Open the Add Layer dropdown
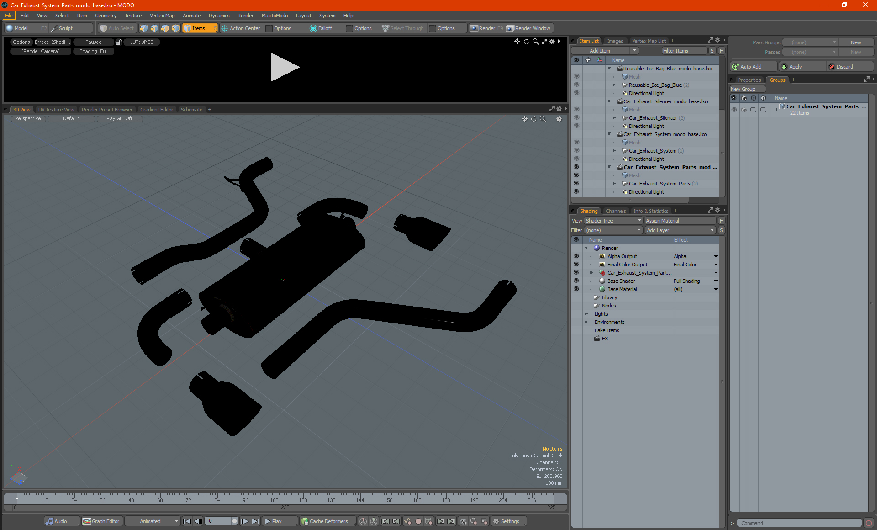The image size is (877, 530). tap(680, 230)
